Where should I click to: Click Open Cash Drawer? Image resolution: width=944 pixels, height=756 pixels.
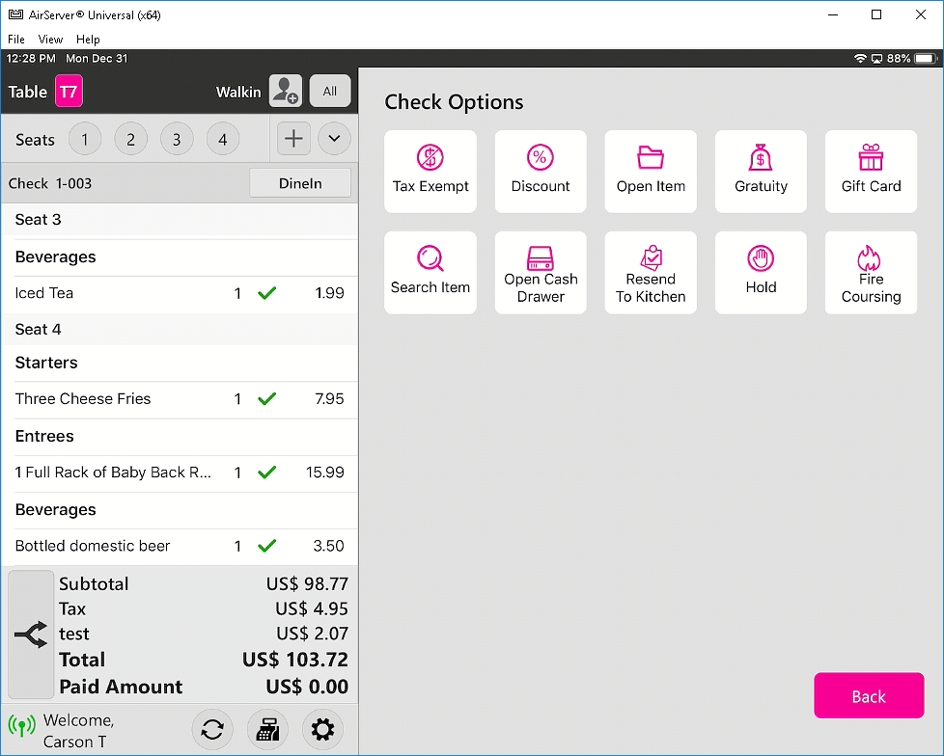[541, 272]
